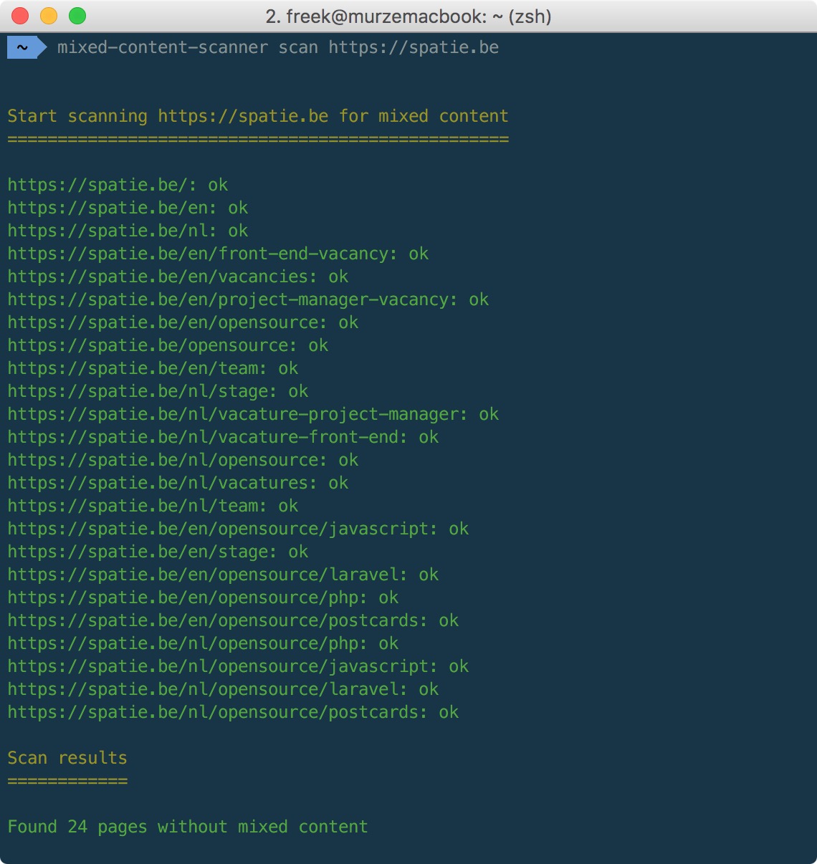The width and height of the screenshot is (817, 864).
Task: Click the 'spatie.be/en/opensource: ok' line
Action: pyautogui.click(x=183, y=322)
